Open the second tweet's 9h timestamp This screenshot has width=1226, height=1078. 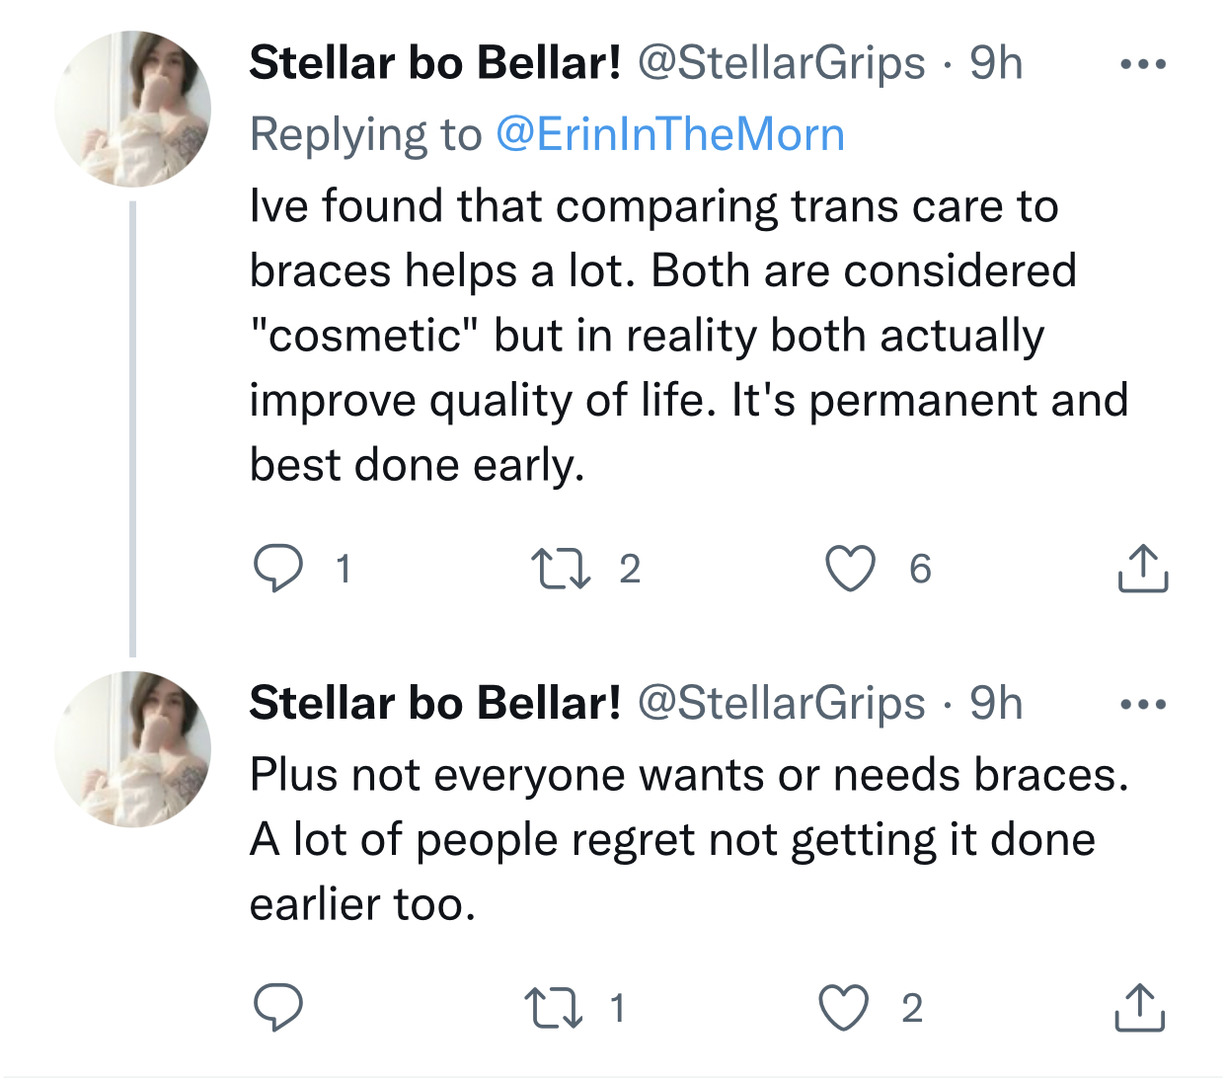tap(995, 704)
